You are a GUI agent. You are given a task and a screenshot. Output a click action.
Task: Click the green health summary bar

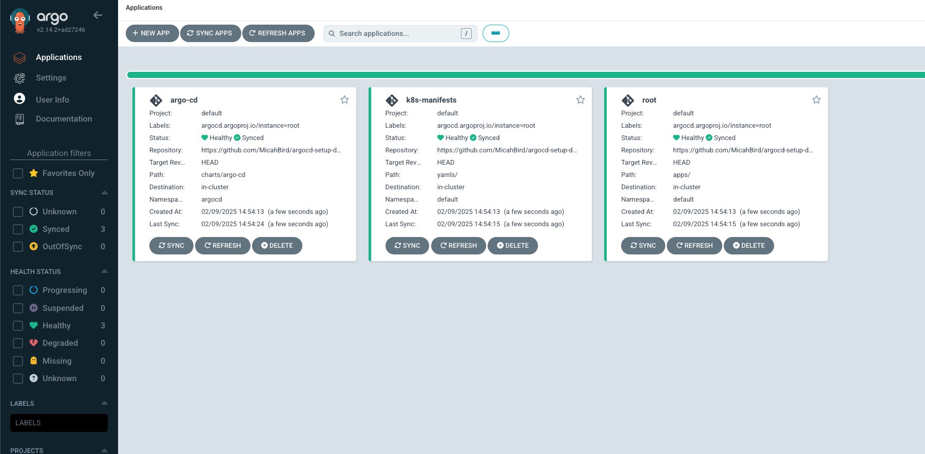(x=526, y=75)
